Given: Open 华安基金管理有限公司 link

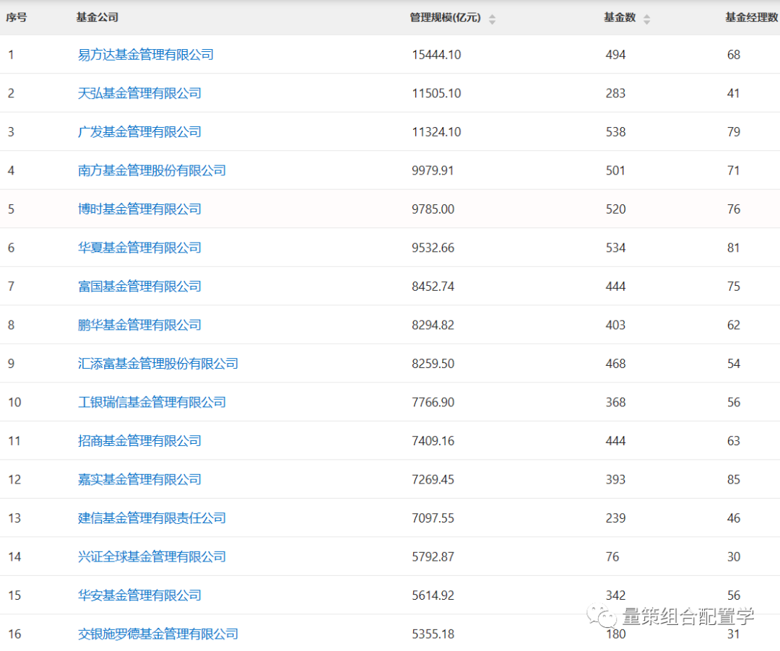Looking at the screenshot, I should point(139,595).
